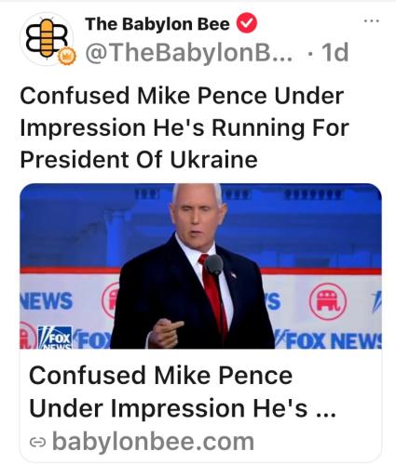Click the red tie in the preview image
The image size is (396, 465).
click(214, 296)
